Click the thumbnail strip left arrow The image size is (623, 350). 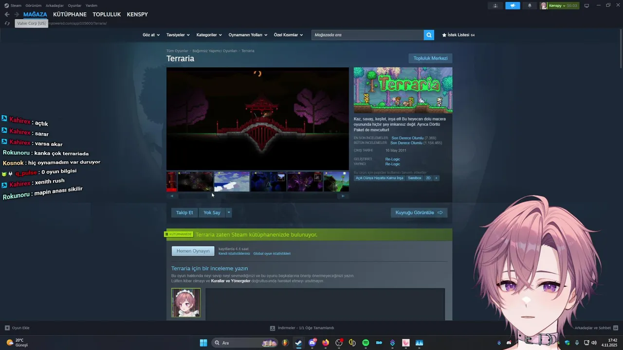171,196
